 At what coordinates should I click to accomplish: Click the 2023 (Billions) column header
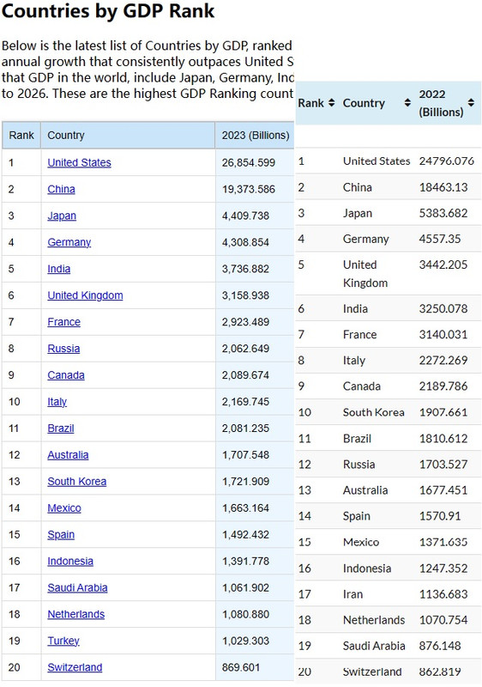click(x=256, y=136)
